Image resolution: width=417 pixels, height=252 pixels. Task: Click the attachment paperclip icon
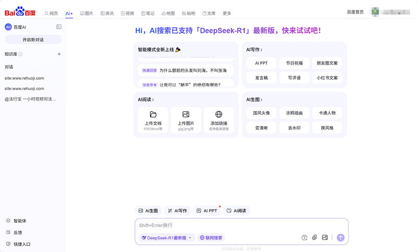point(314,237)
